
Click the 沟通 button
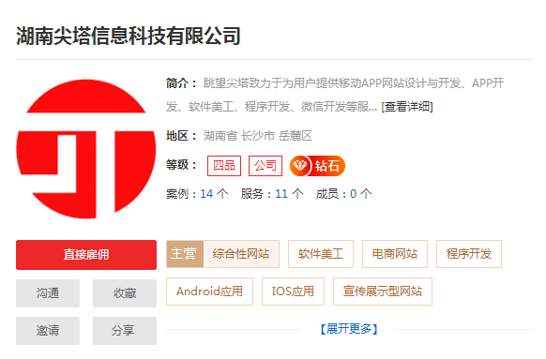pyautogui.click(x=48, y=293)
